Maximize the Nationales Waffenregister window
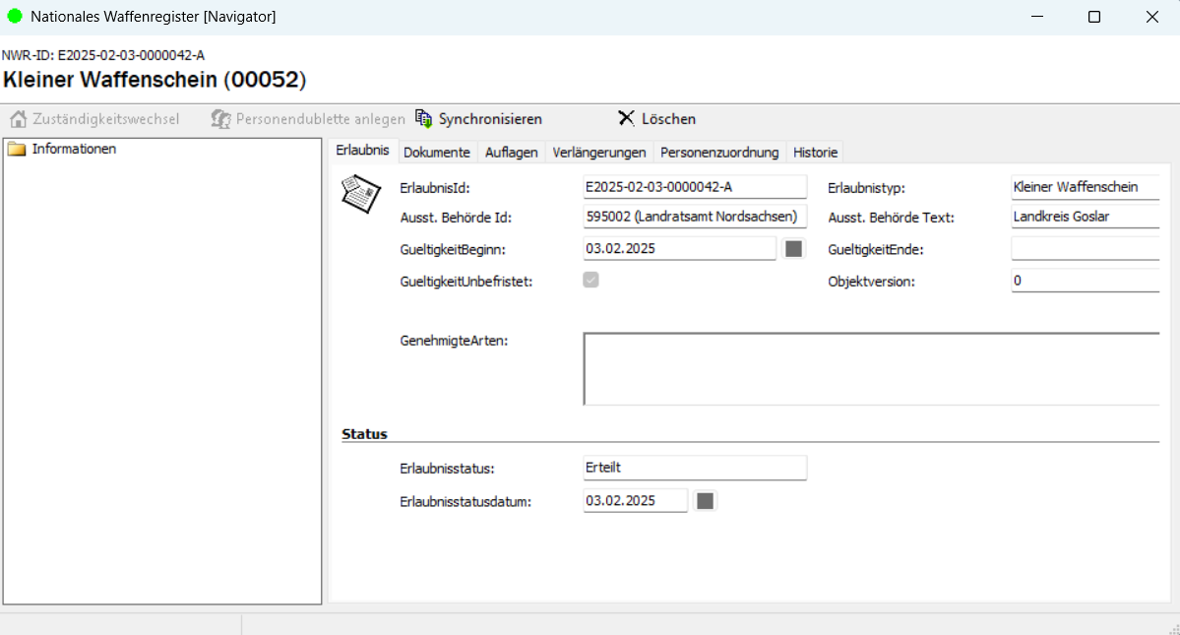 pyautogui.click(x=1093, y=17)
